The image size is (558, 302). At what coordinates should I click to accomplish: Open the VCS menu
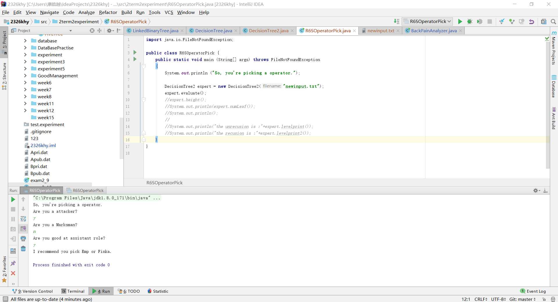coord(169,12)
